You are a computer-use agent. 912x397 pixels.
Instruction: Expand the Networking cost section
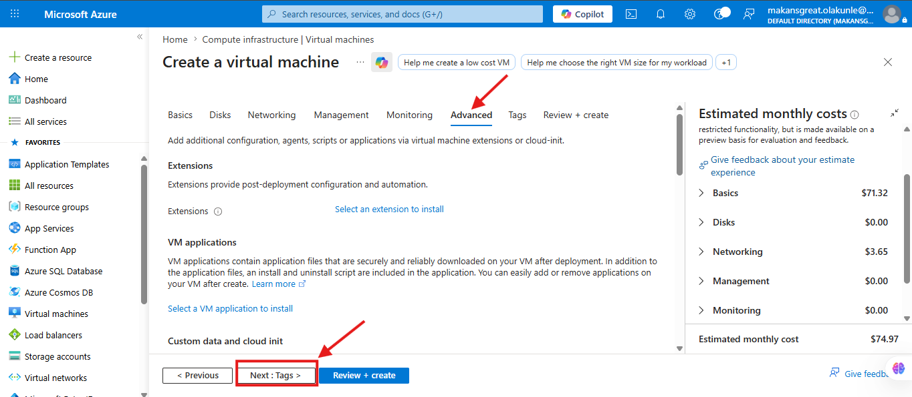(701, 252)
